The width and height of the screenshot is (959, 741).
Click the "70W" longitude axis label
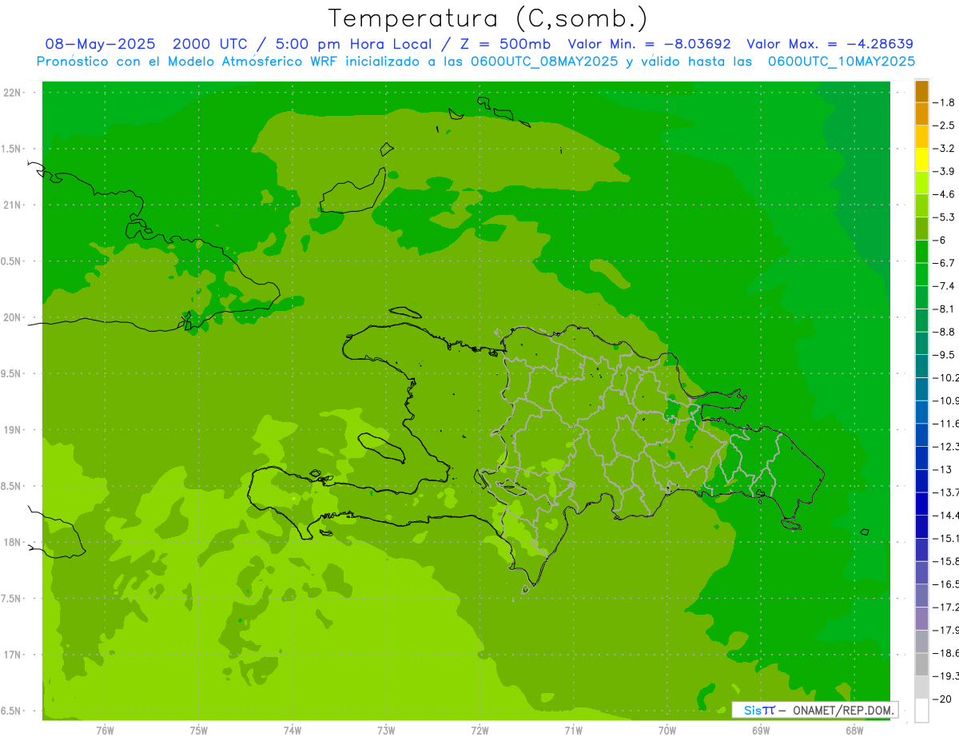667,731
